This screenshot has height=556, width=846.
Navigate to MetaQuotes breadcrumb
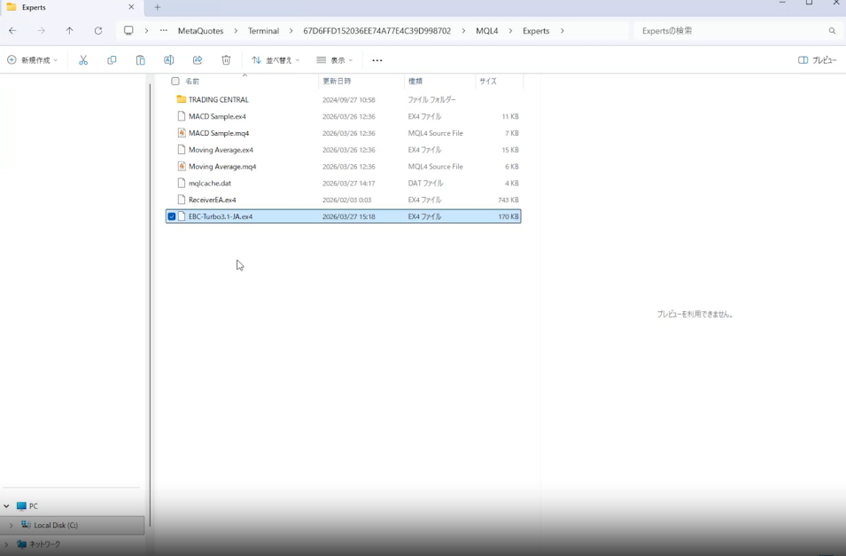point(201,31)
